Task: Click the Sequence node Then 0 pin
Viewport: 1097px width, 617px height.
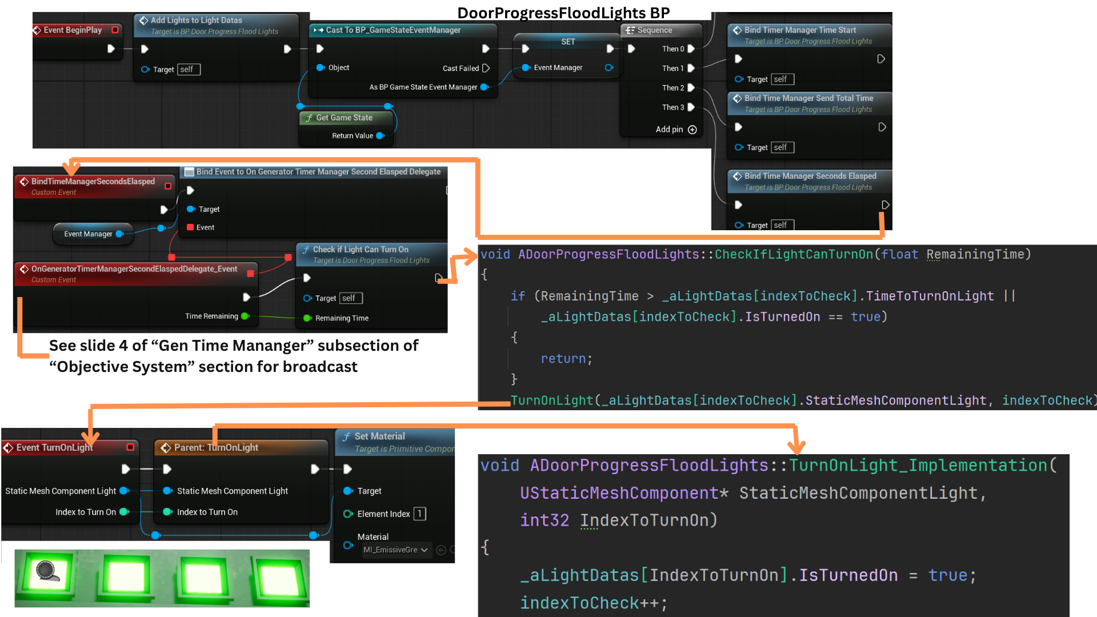Action: (691, 49)
